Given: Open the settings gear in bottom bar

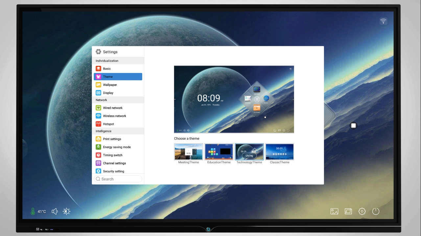Looking at the screenshot, I should click(x=362, y=211).
